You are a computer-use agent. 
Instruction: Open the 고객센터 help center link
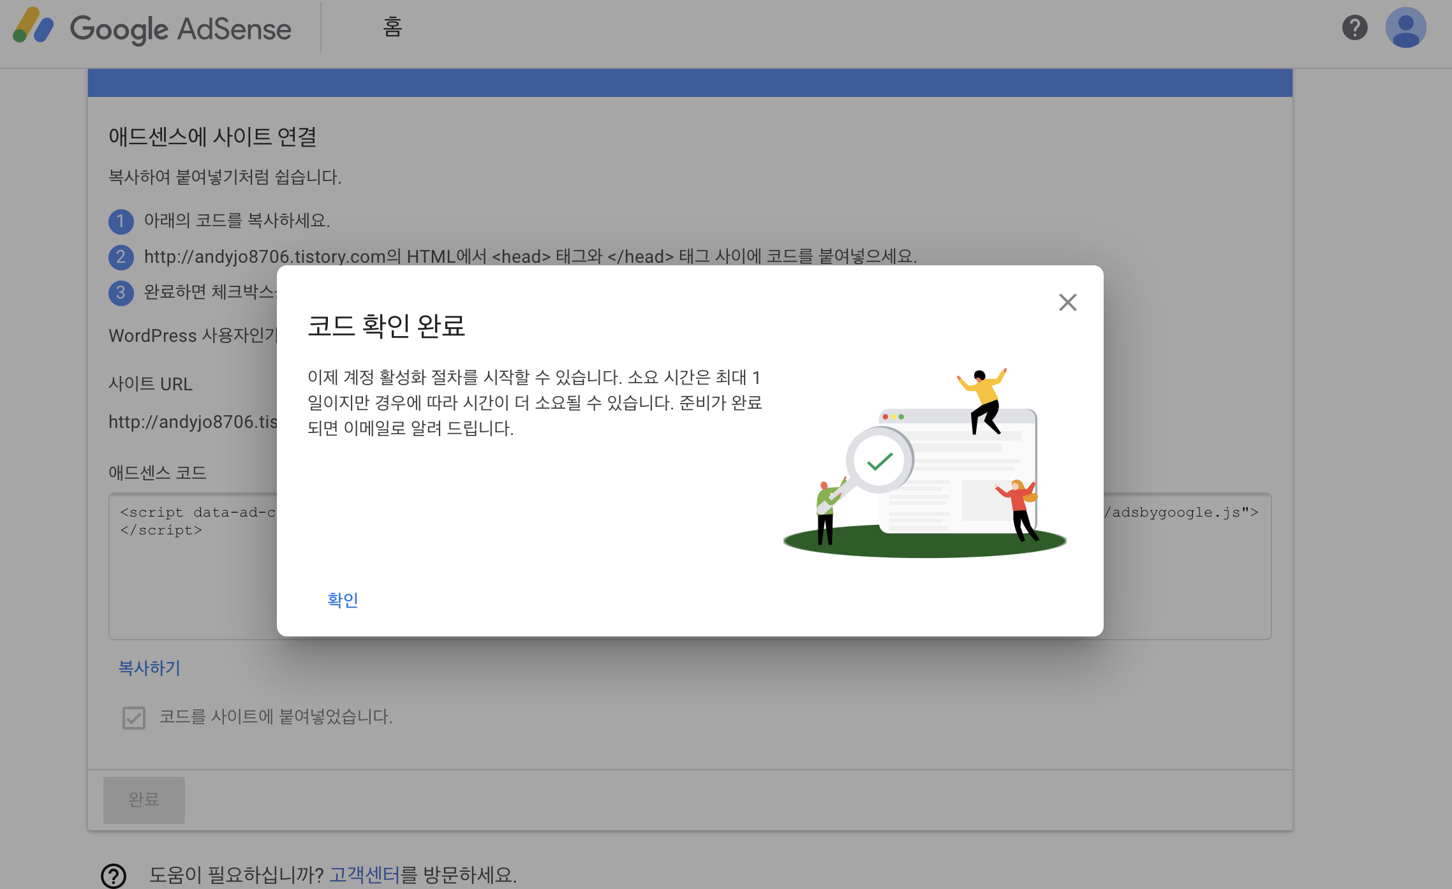coord(364,874)
